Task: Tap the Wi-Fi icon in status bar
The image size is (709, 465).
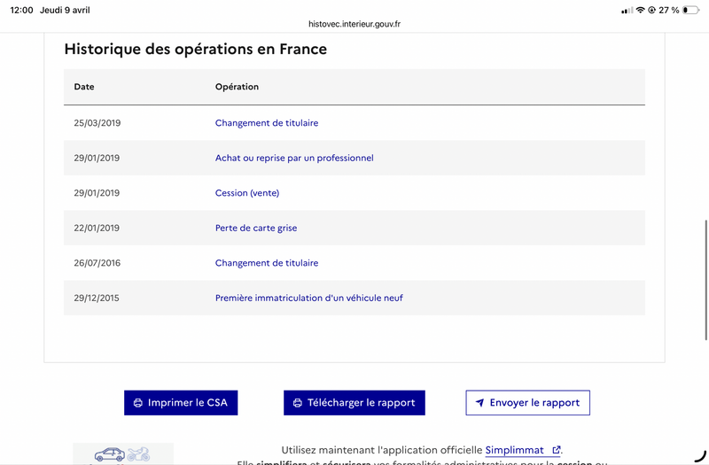Action: tap(640, 10)
